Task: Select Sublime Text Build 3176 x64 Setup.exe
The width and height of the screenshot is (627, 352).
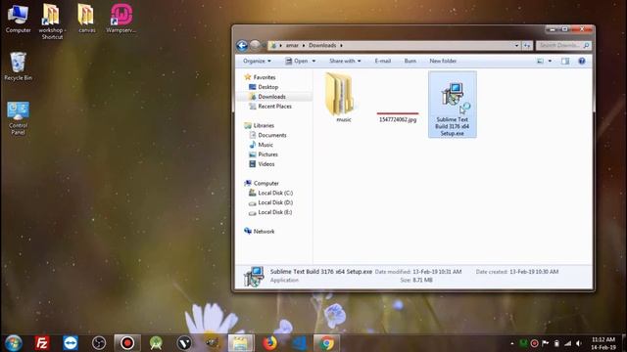Action: point(453,105)
